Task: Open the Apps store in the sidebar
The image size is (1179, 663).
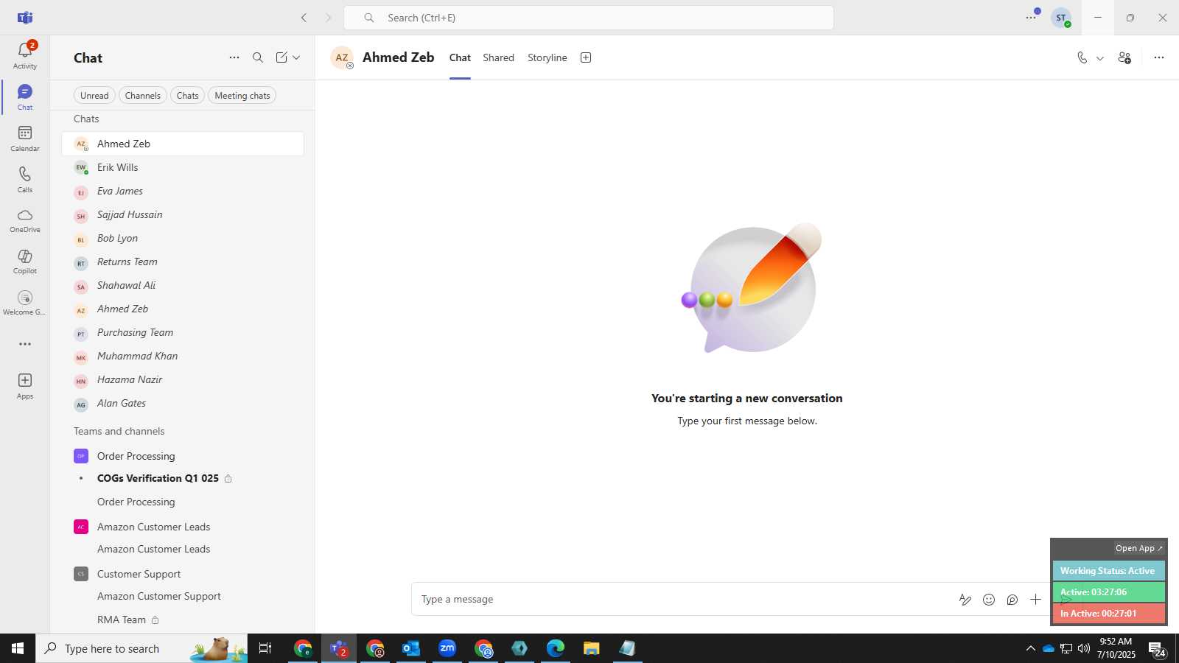Action: pos(25,386)
